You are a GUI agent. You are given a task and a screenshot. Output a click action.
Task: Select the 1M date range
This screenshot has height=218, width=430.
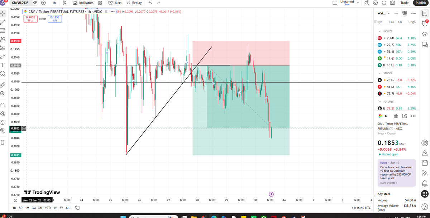(27, 208)
